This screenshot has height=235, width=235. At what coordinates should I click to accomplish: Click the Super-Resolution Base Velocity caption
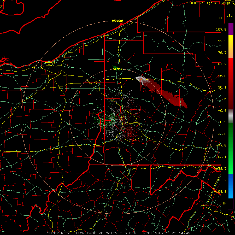click(x=119, y=233)
